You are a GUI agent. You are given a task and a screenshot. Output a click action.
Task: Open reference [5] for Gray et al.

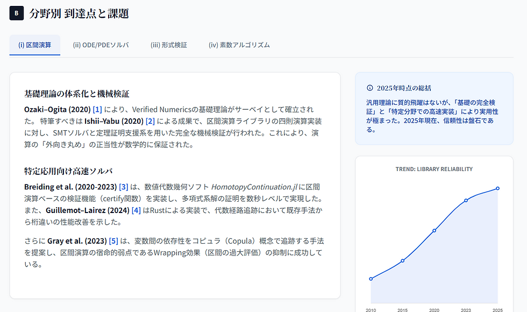coord(113,241)
